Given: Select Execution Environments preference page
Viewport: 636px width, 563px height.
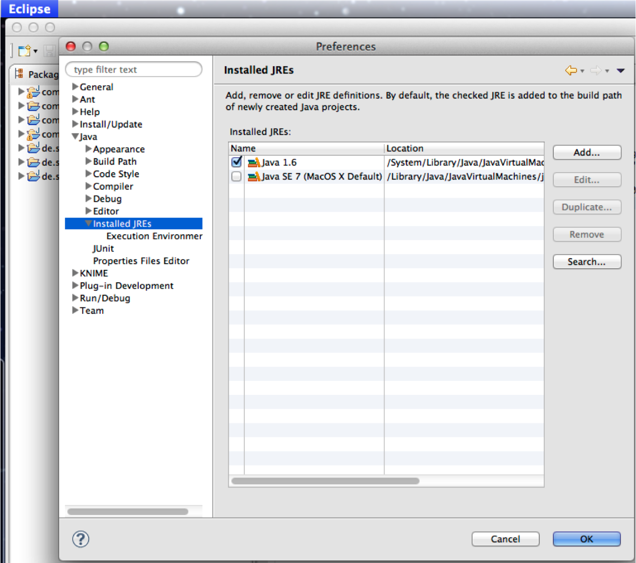Looking at the screenshot, I should point(154,236).
